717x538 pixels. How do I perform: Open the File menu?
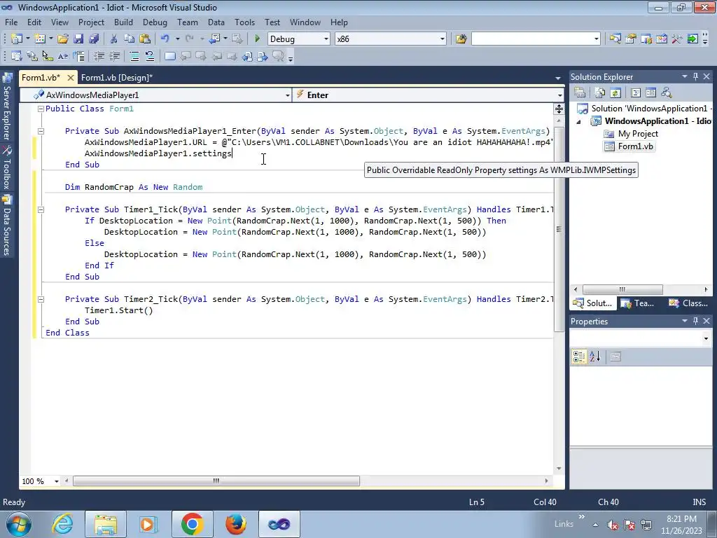(x=11, y=22)
